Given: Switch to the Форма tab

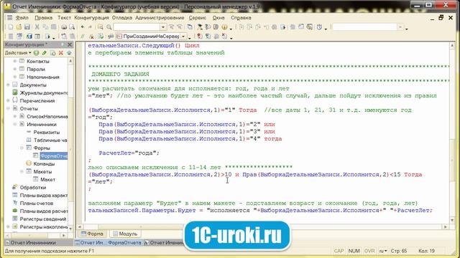Looking at the screenshot, I should pos(92,234).
